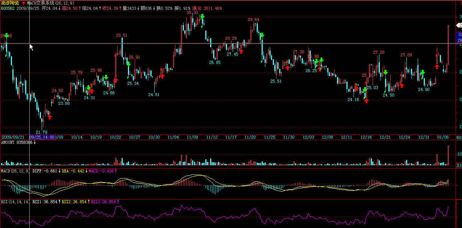Click the RSI1:36.854 value

45,202
